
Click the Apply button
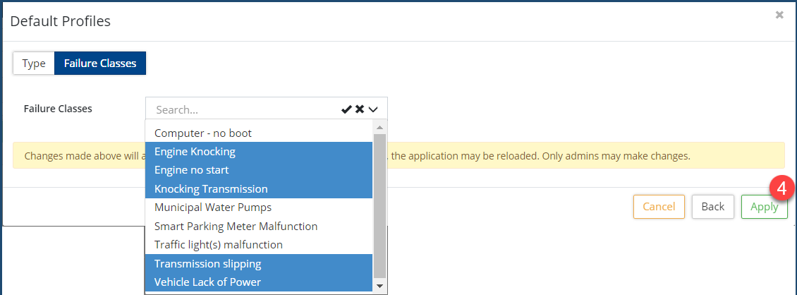(x=764, y=207)
